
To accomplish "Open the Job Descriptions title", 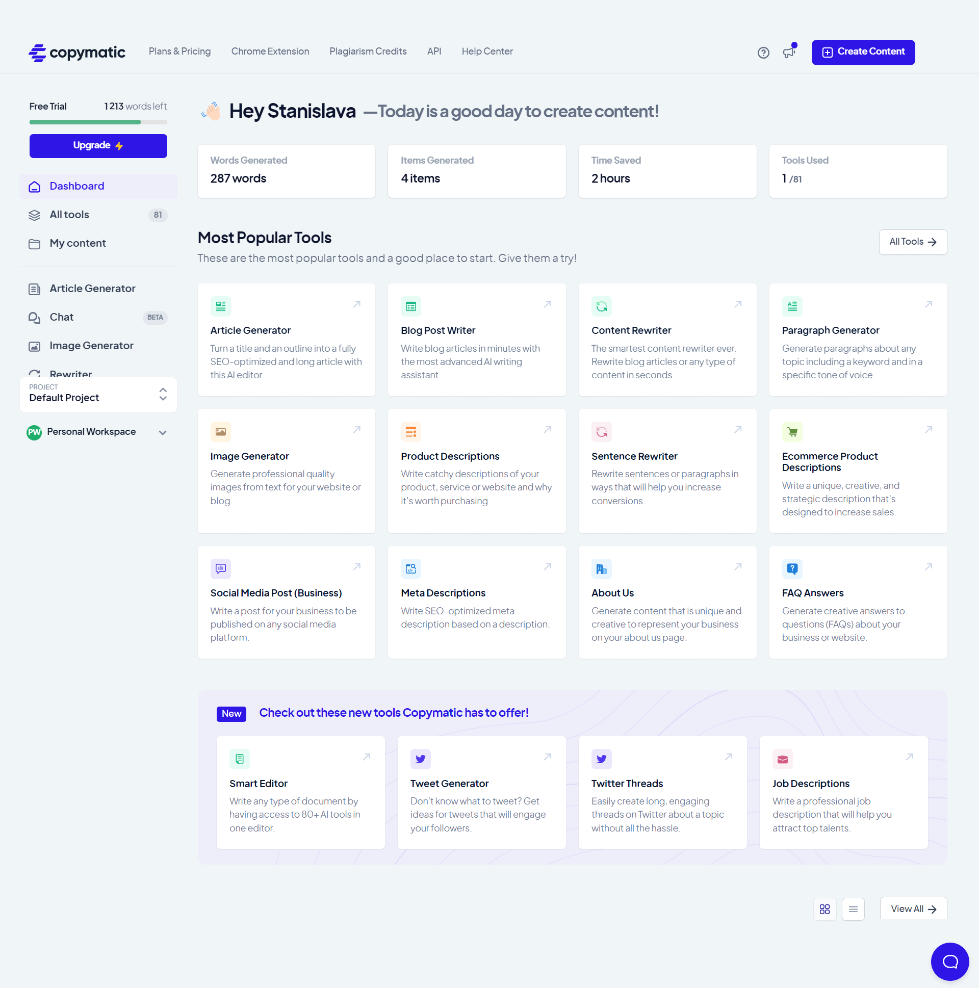I will click(811, 784).
